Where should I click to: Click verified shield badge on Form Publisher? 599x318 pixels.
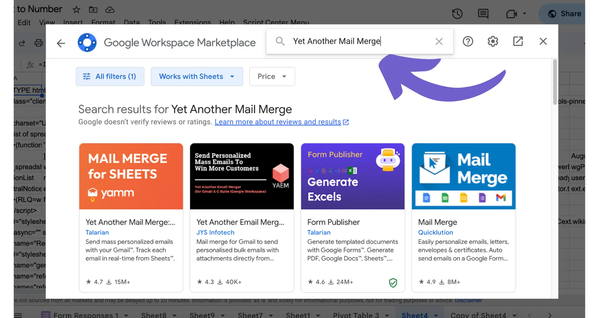[393, 282]
